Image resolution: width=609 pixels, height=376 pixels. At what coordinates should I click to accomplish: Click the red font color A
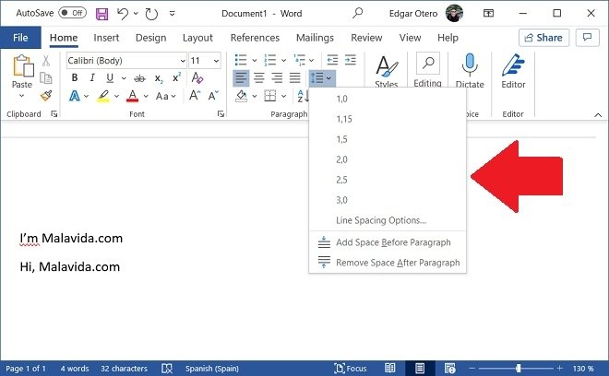tap(133, 96)
